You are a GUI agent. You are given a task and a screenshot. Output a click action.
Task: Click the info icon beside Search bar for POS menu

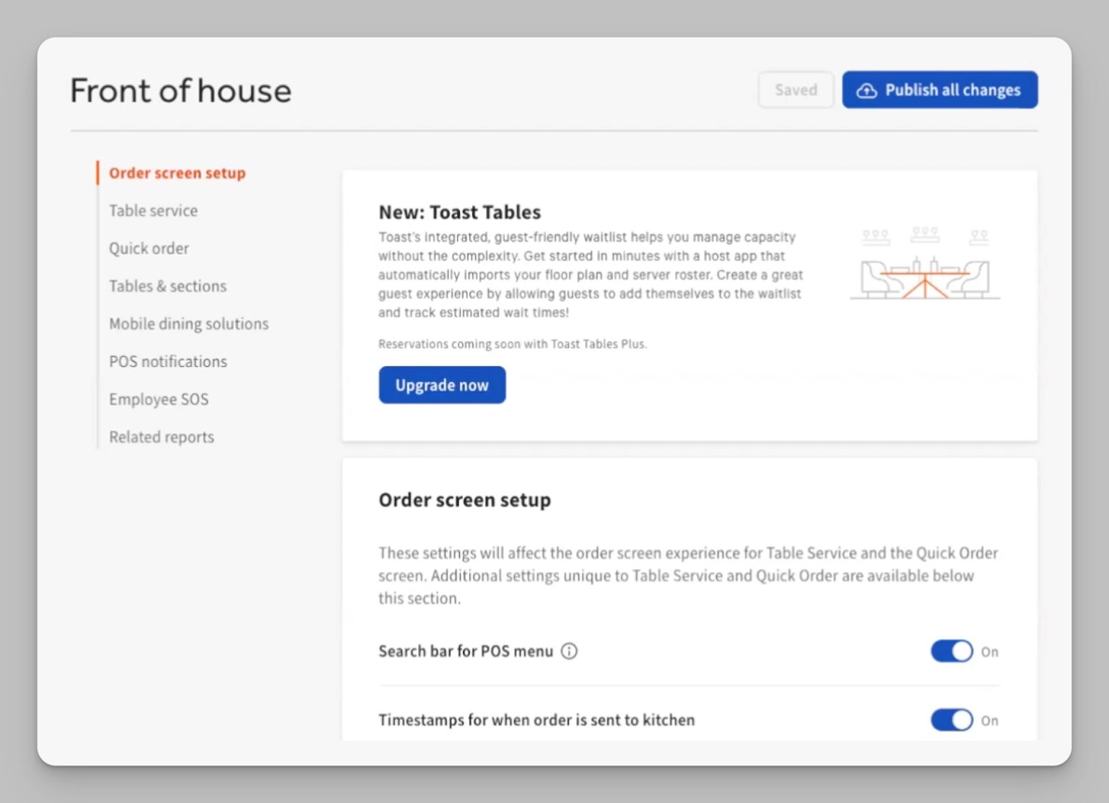pyautogui.click(x=569, y=651)
